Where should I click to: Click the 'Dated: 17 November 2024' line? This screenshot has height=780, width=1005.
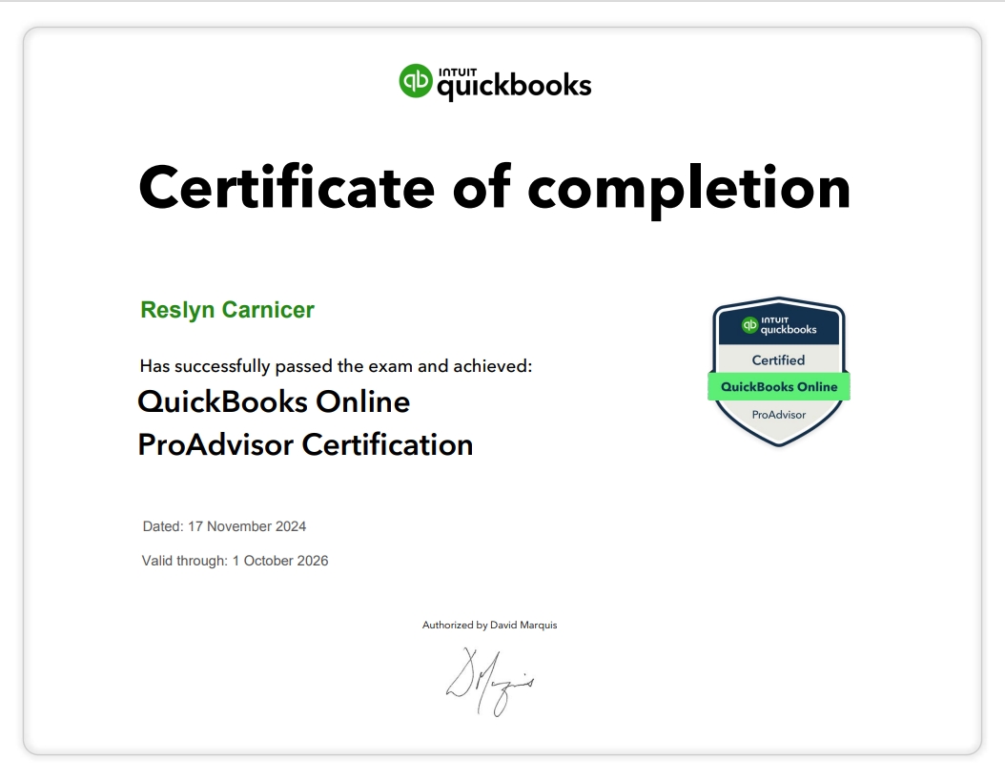click(224, 526)
